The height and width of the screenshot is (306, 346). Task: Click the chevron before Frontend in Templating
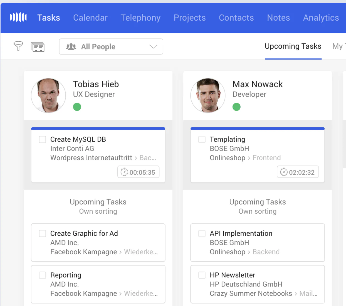coord(250,158)
